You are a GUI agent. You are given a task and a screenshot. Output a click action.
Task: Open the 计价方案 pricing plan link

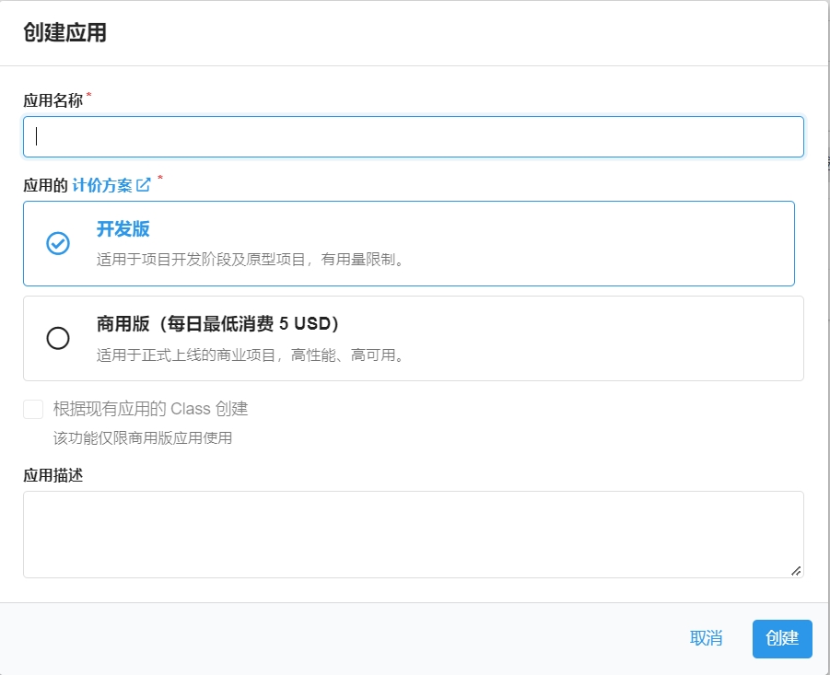[x=102, y=185]
